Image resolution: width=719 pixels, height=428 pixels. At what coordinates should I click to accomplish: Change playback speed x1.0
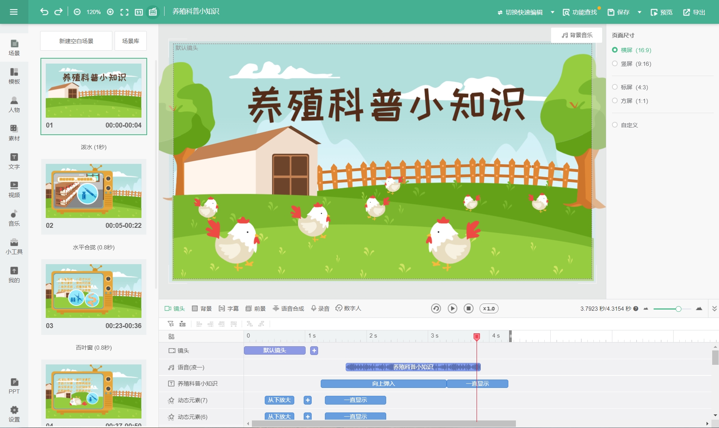coord(489,308)
